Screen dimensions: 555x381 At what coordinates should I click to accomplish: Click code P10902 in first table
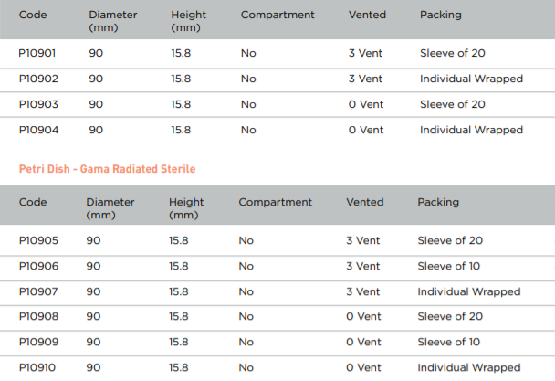click(38, 79)
